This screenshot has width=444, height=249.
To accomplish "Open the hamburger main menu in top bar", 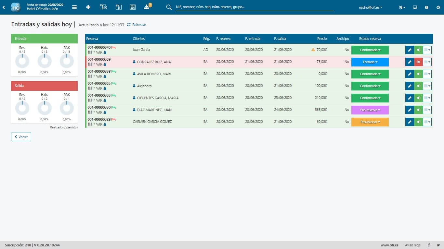I will click(x=74, y=7).
